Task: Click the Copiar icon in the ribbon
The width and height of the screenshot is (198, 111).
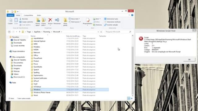Action: 10,21
